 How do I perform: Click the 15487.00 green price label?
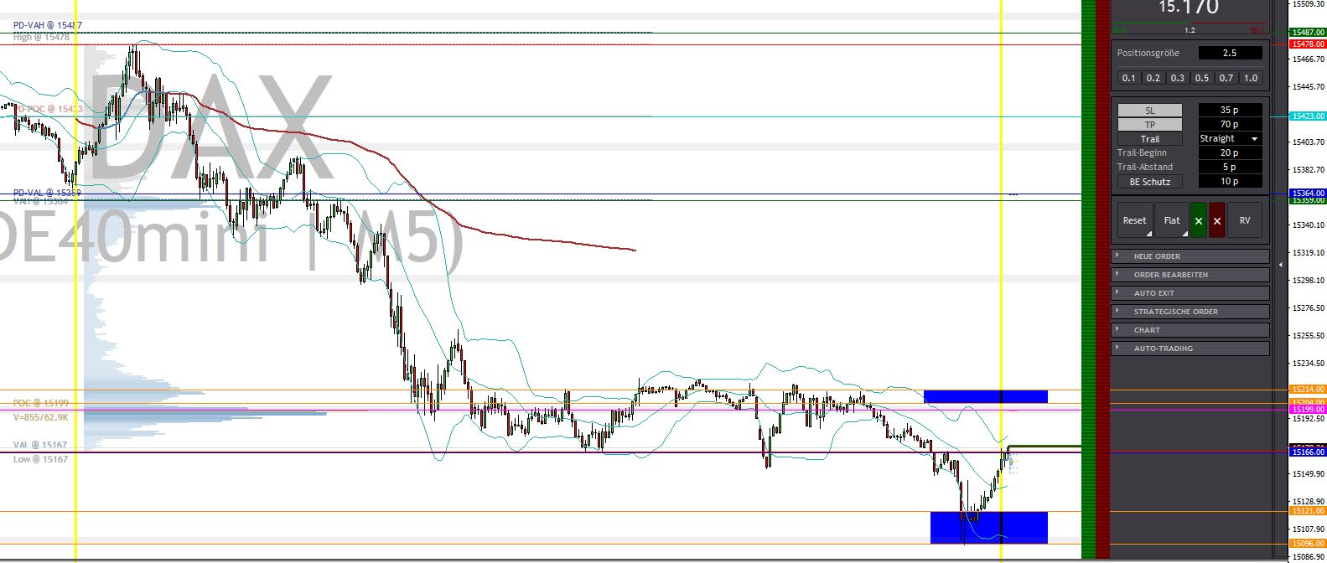tap(1308, 32)
